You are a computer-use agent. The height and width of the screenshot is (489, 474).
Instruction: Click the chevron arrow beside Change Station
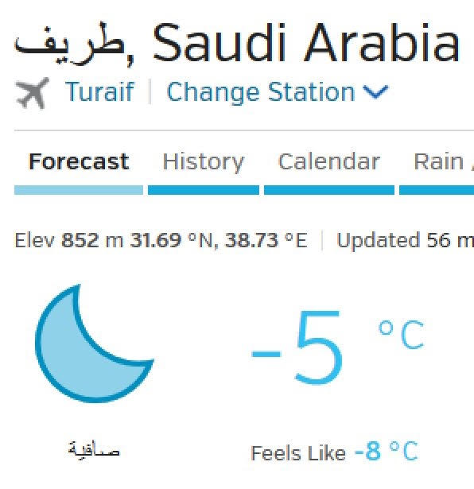click(375, 92)
